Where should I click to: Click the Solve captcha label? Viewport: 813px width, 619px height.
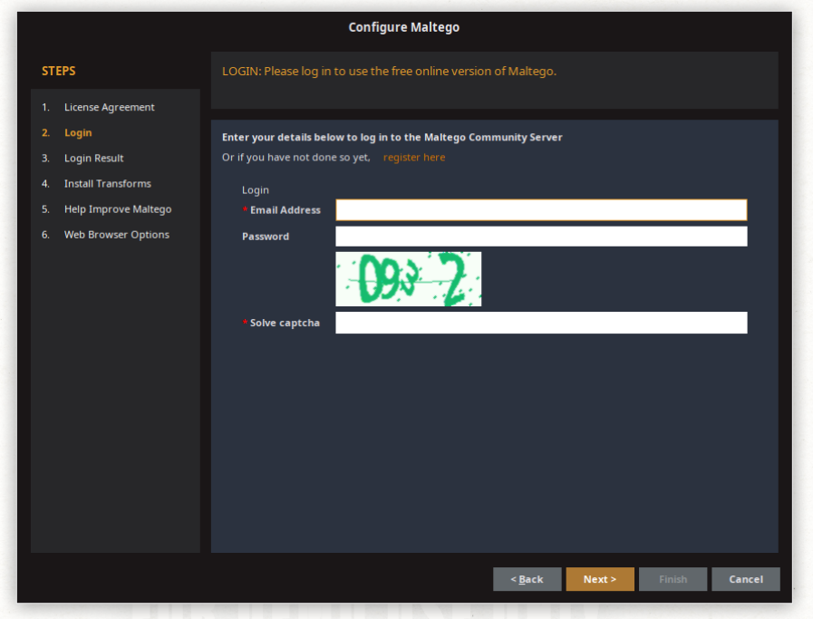coord(285,323)
